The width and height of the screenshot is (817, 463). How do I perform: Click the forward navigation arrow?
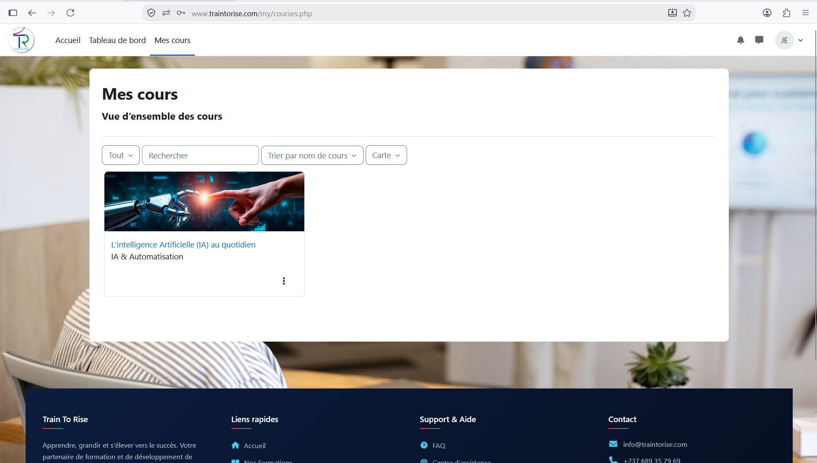coord(51,13)
